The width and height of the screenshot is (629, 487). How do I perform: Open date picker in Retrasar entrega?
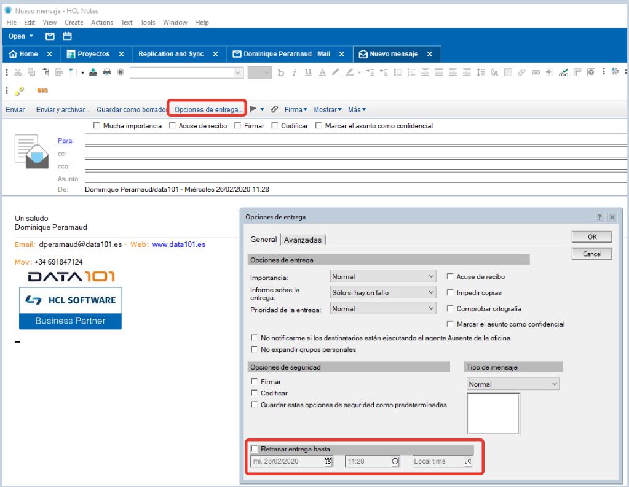[328, 461]
